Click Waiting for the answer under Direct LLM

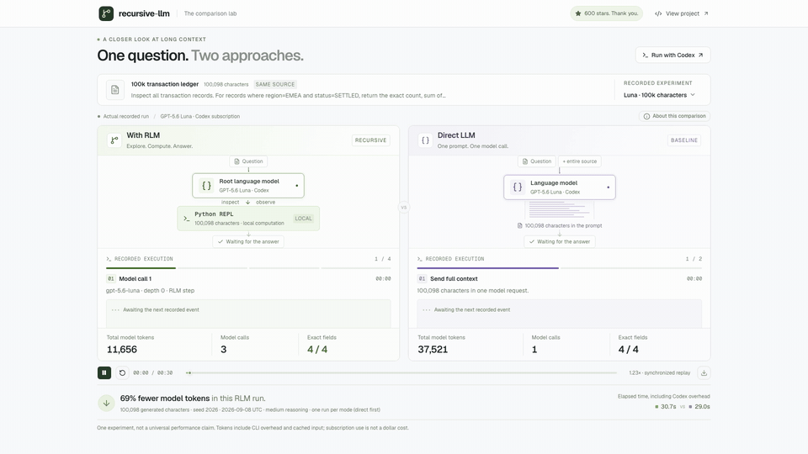pos(559,241)
